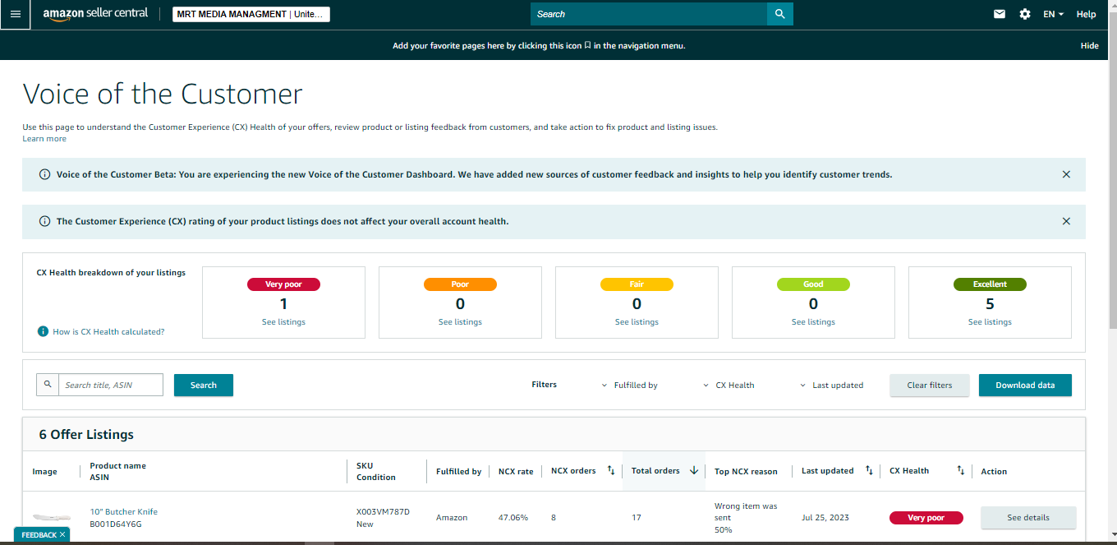Viewport: 1117px width, 545px height.
Task: Sort by NCX orders arrows icon
Action: [610, 470]
